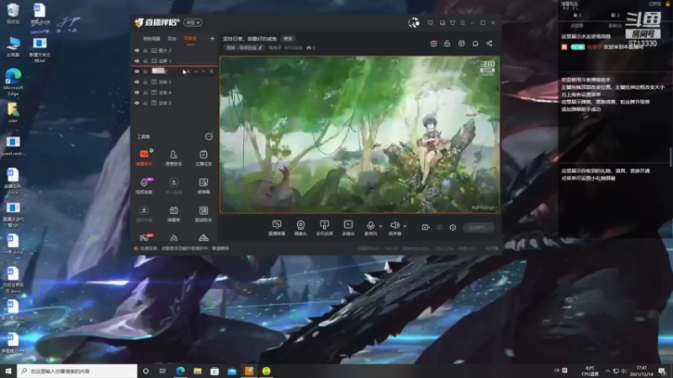Screen dimensions: 673x378
Task: Delete the highlighted source row
Action: pyautogui.click(x=211, y=71)
